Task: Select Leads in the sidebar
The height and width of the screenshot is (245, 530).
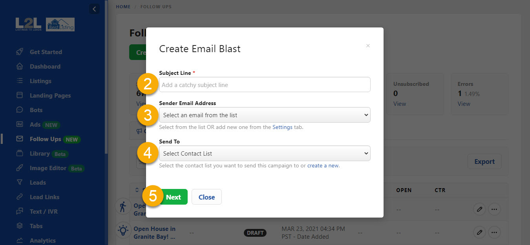Action: [37, 182]
